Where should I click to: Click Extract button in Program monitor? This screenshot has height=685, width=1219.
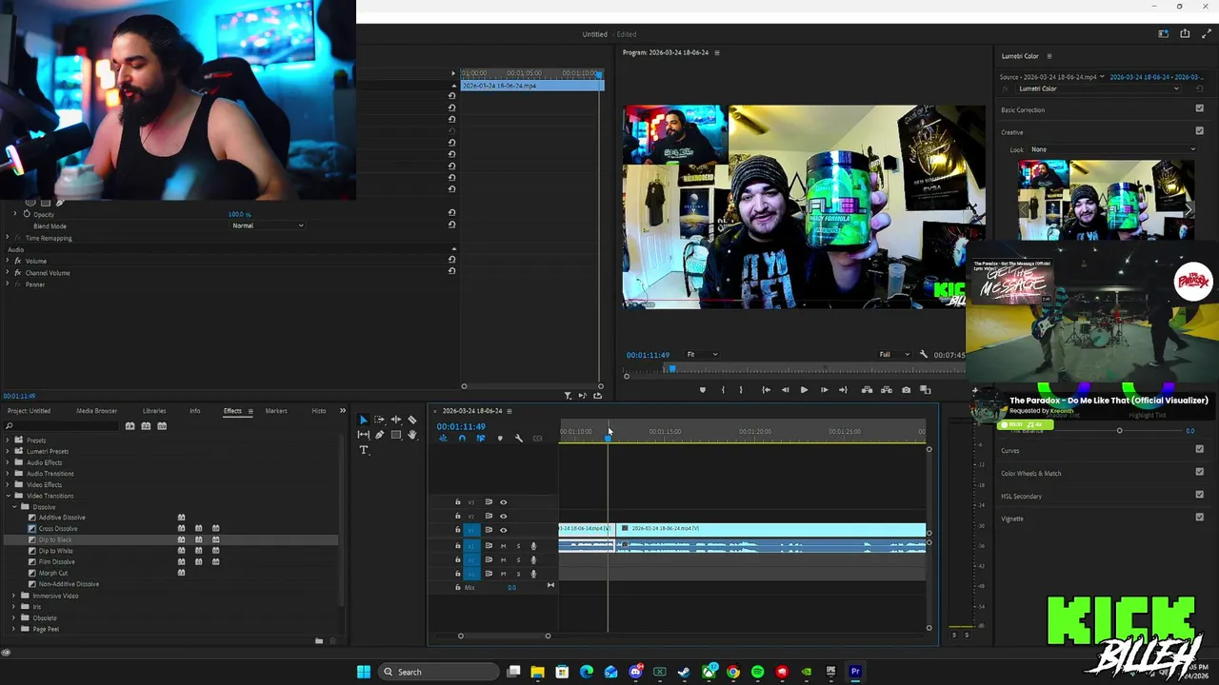(887, 390)
